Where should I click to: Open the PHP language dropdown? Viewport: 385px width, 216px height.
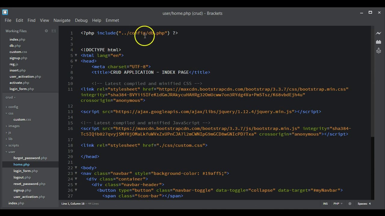click(x=338, y=204)
